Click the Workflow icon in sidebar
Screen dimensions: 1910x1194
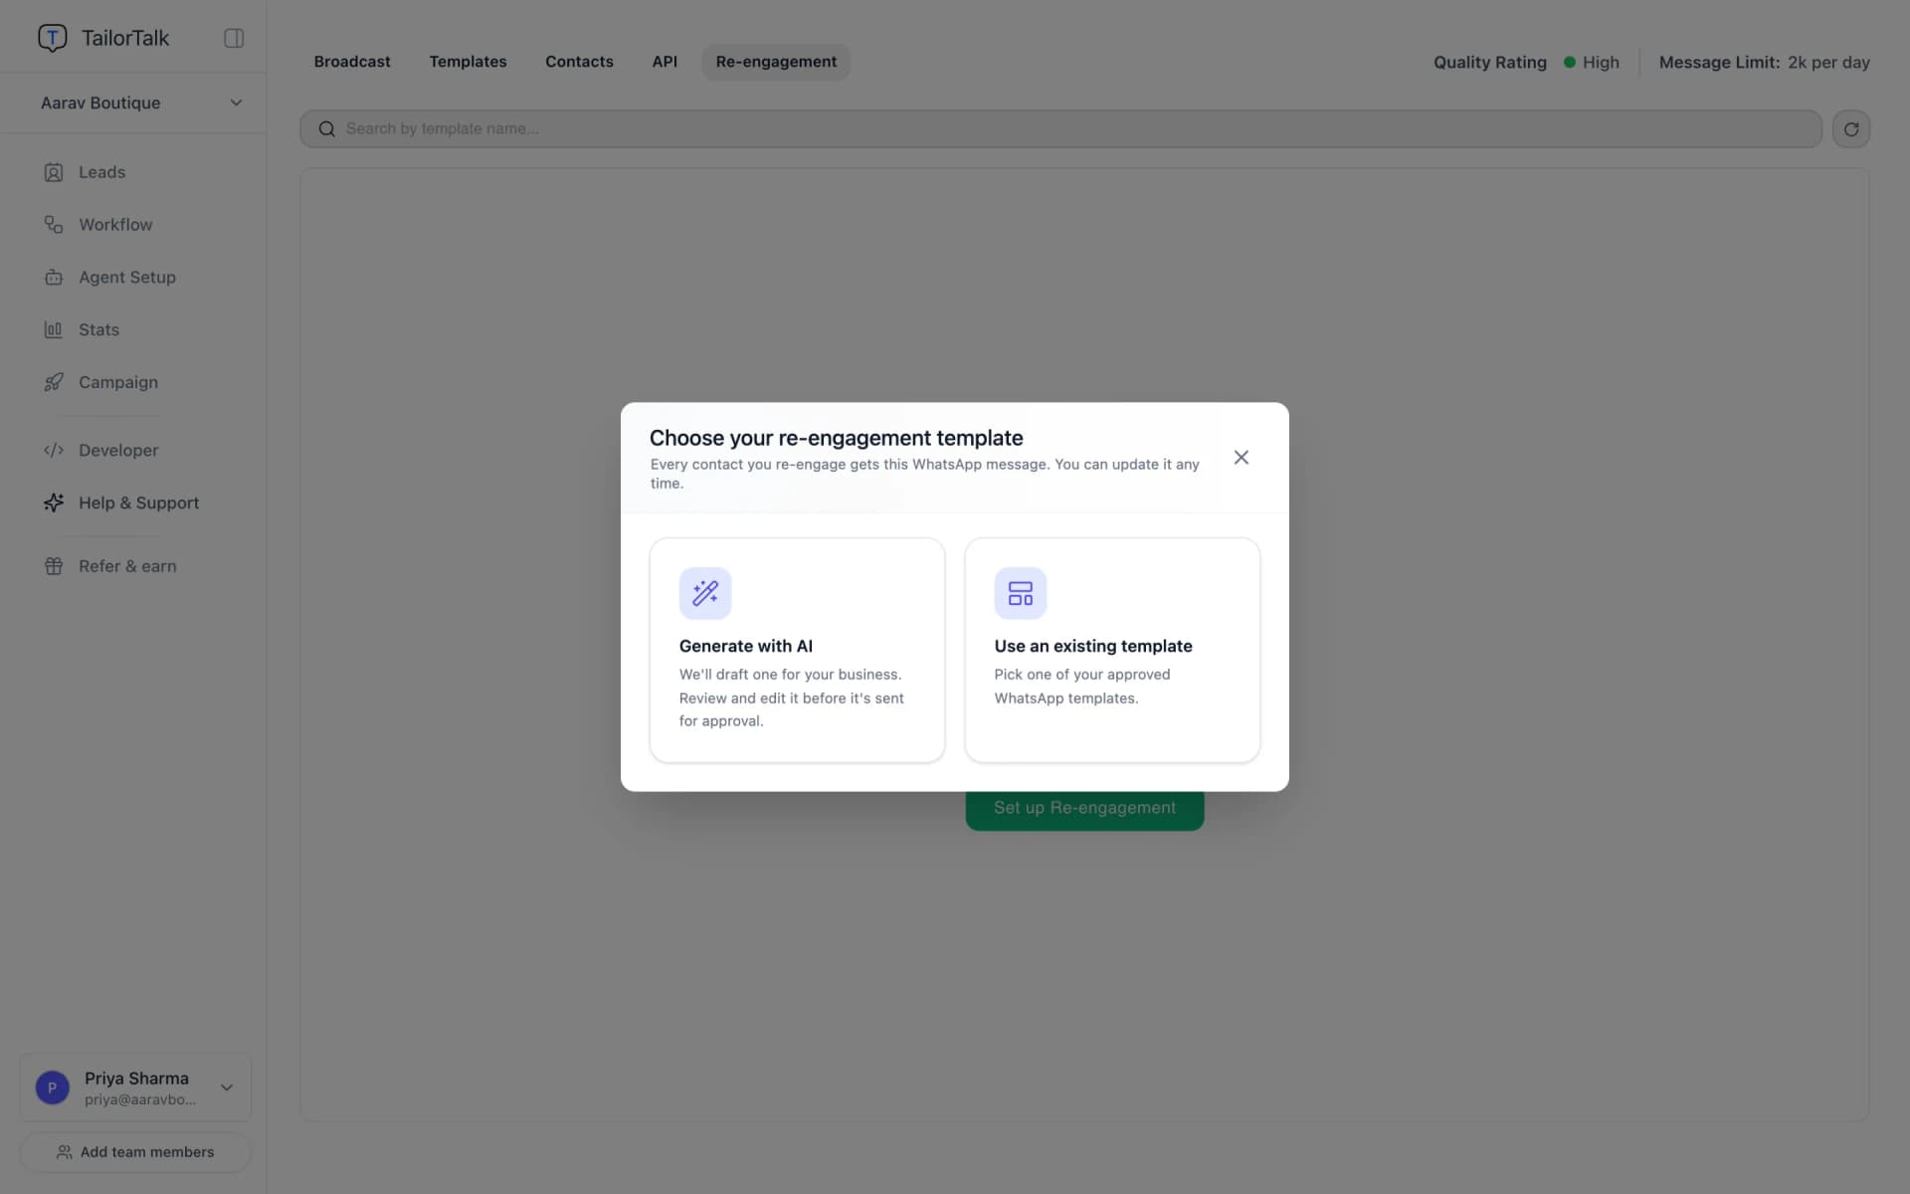[54, 225]
